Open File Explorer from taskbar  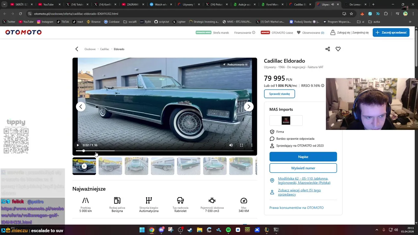tap(200, 230)
